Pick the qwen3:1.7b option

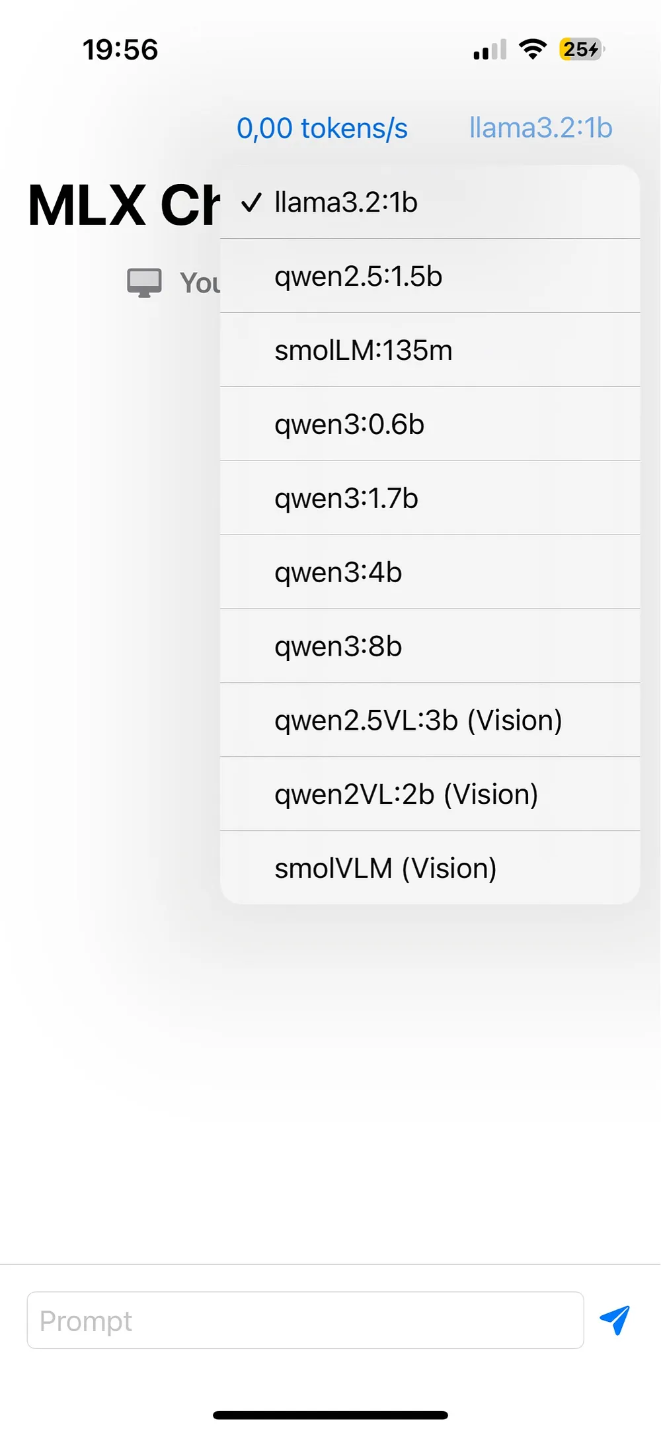pos(430,498)
